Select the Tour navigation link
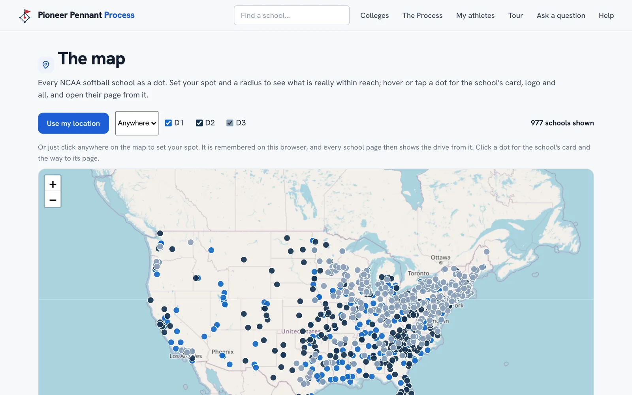 [515, 15]
